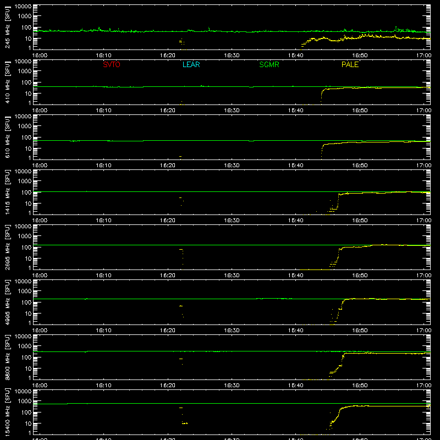
Task: Click the 16:50 tick label under the 245 MHz plot
Action: coord(360,56)
